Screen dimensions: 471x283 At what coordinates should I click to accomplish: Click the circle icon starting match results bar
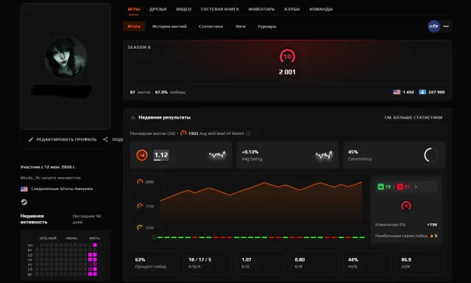154,237
